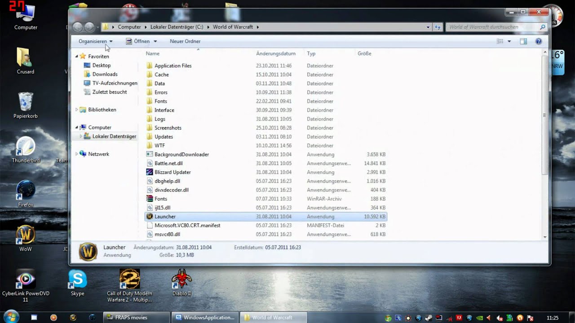The height and width of the screenshot is (323, 575).
Task: Open the Öffnen dropdown arrow
Action: tap(155, 41)
